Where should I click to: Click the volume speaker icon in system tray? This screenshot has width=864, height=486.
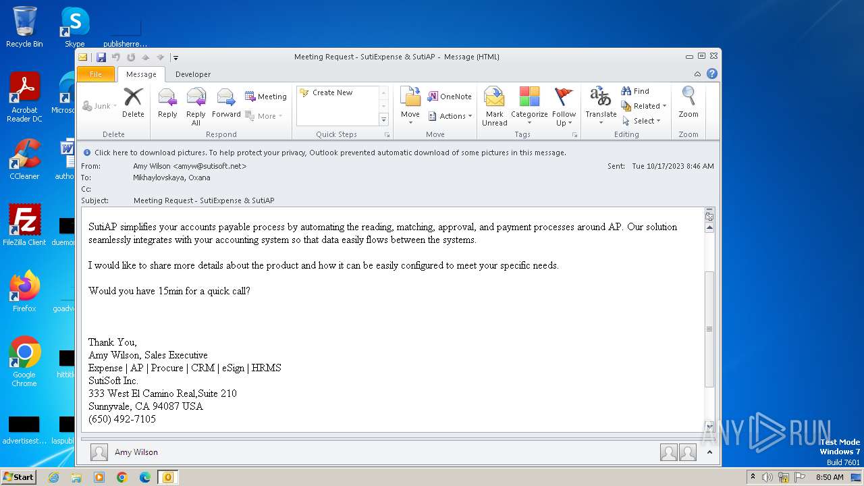point(767,477)
